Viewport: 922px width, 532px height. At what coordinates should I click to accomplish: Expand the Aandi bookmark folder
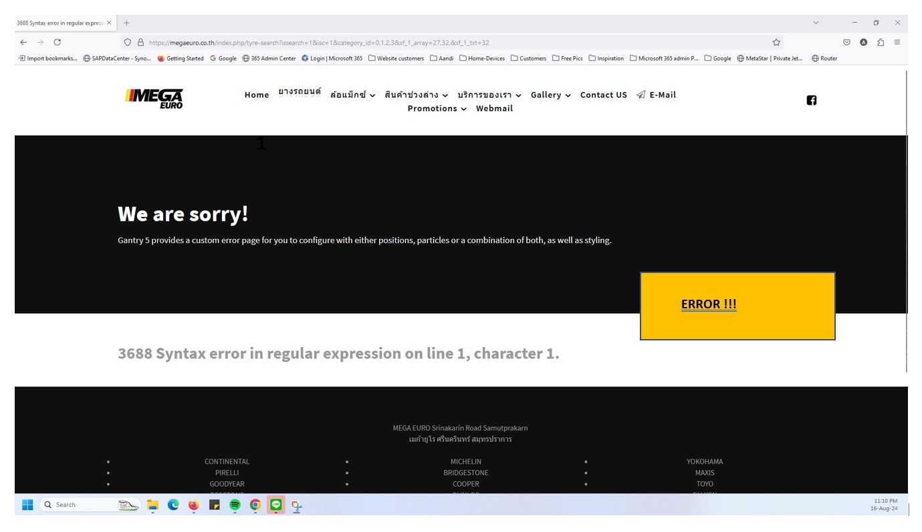coord(441,58)
